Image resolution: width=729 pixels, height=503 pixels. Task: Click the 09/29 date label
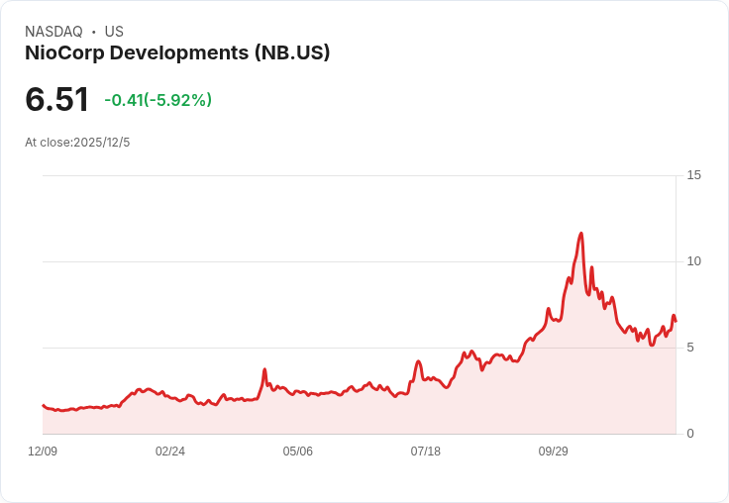554,452
